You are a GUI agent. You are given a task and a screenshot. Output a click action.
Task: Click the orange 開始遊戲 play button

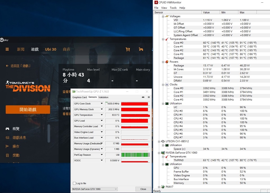pos(28,110)
